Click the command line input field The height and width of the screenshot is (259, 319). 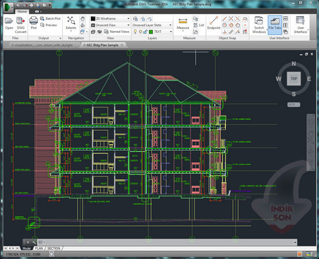(167, 242)
